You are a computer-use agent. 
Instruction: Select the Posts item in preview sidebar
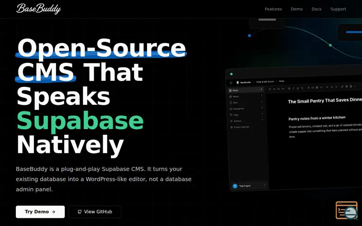coord(246,90)
